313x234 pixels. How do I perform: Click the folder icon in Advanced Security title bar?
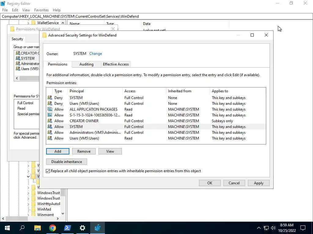point(44,35)
